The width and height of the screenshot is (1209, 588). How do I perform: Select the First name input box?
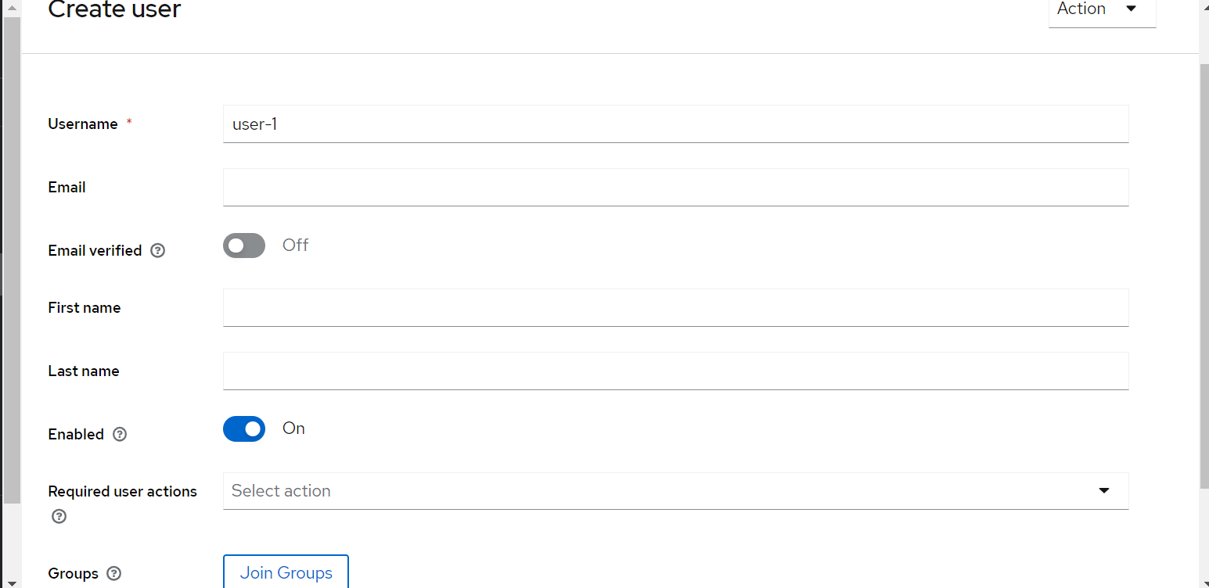point(675,308)
